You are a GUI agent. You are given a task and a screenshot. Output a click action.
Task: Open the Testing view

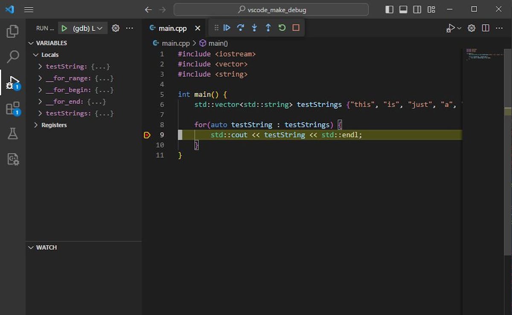pos(13,133)
